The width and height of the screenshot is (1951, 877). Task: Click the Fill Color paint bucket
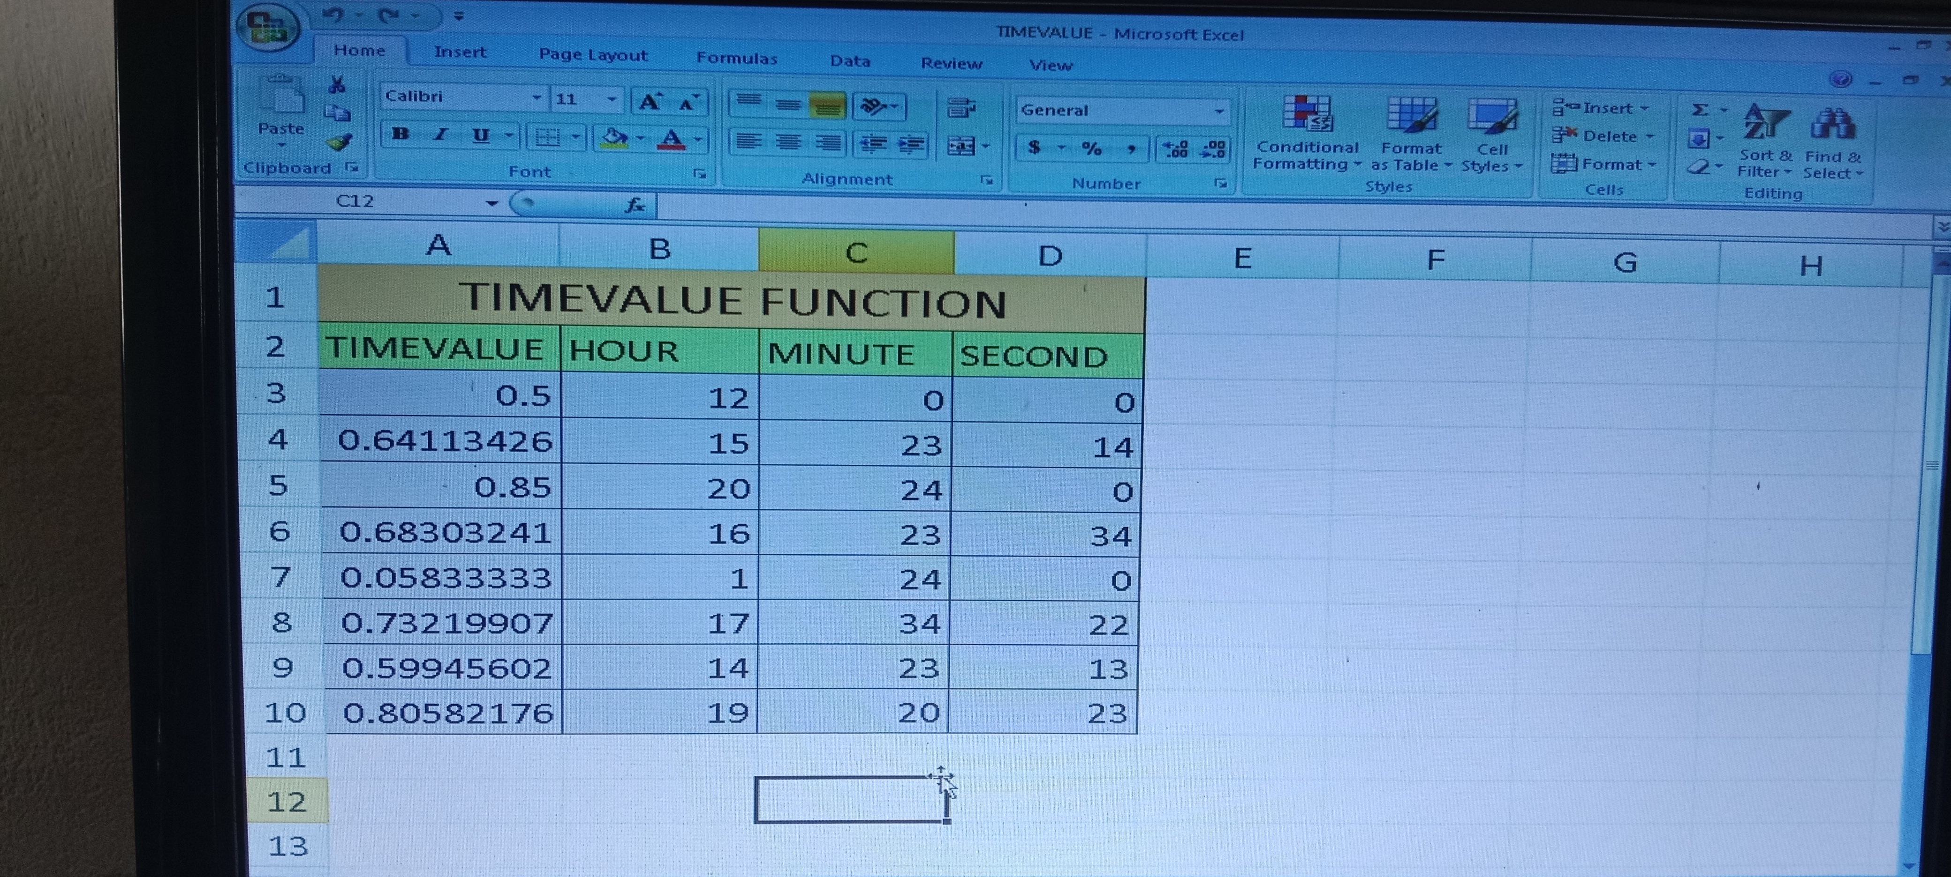(x=613, y=138)
